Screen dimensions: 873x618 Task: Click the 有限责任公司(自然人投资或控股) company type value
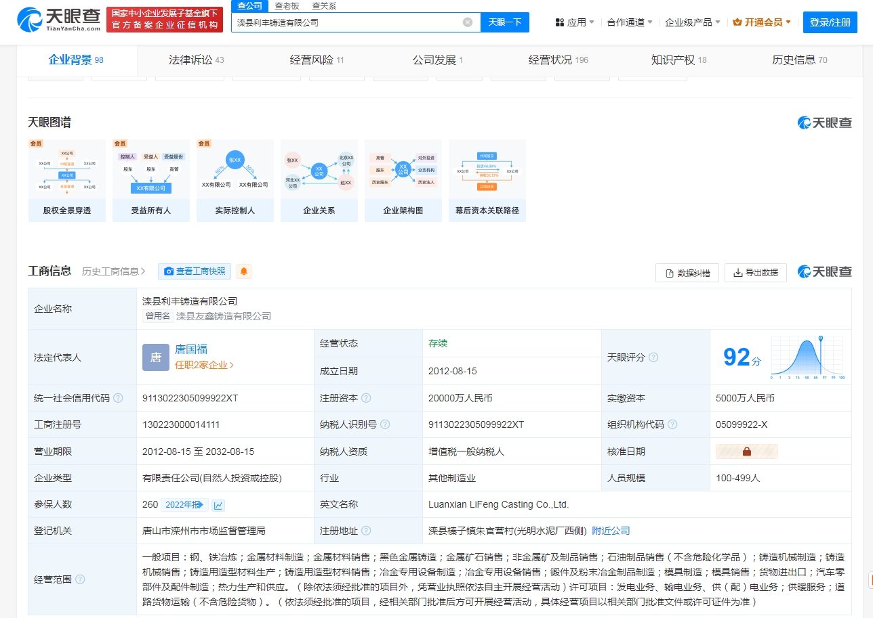coord(212,478)
